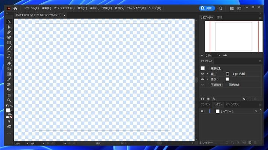The height and width of the screenshot is (150, 268).
Task: Switch to the プロパティ tab
Action: (x=205, y=104)
